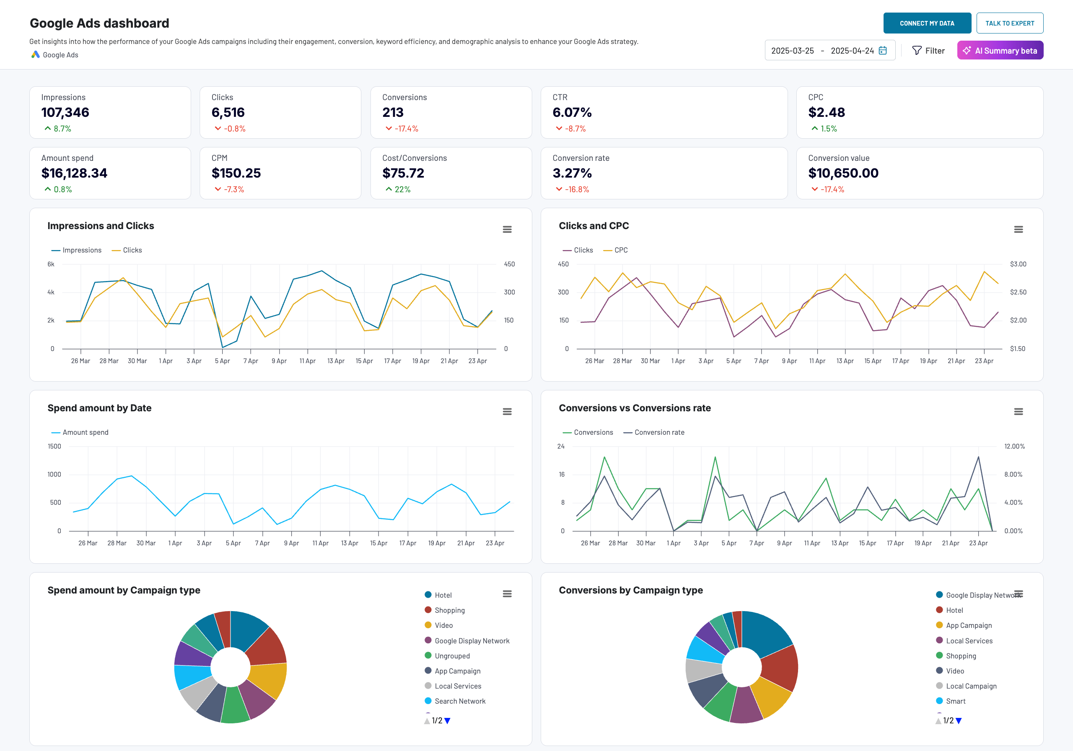Toggle Shopping in Spend pie legend
Viewport: 1073px width, 751px height.
pyautogui.click(x=444, y=610)
